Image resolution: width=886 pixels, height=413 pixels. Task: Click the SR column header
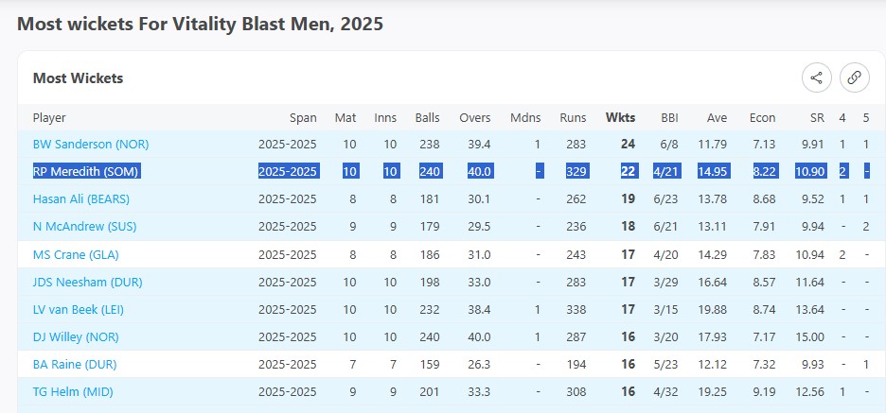point(817,118)
